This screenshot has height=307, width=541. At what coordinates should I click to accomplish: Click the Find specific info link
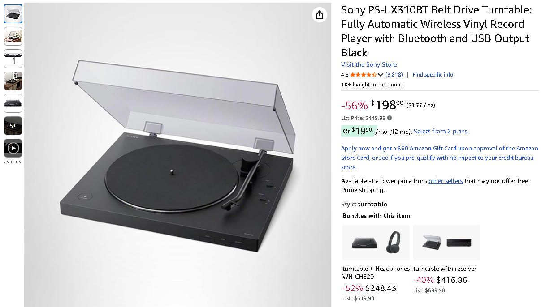[x=433, y=75]
